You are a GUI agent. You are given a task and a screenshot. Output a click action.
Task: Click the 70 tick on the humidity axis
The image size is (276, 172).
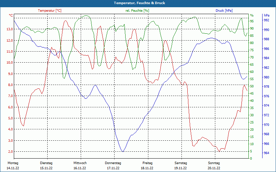252,57
